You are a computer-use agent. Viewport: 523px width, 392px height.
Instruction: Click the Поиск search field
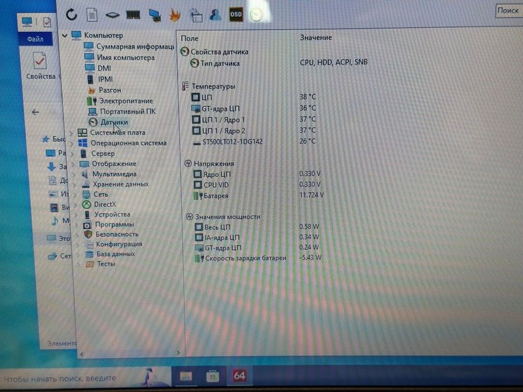pos(509,11)
